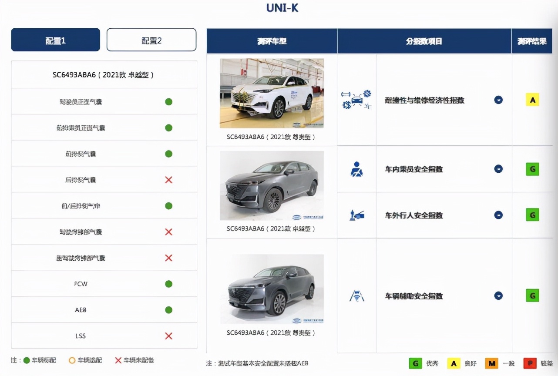Click the green dot for 前/后排侧气帘

(169, 206)
